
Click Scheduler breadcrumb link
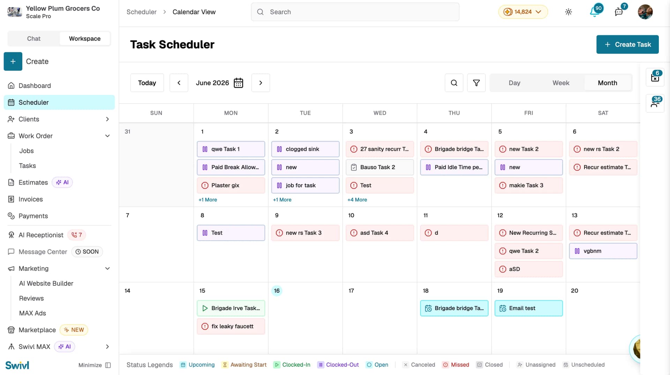pos(141,12)
